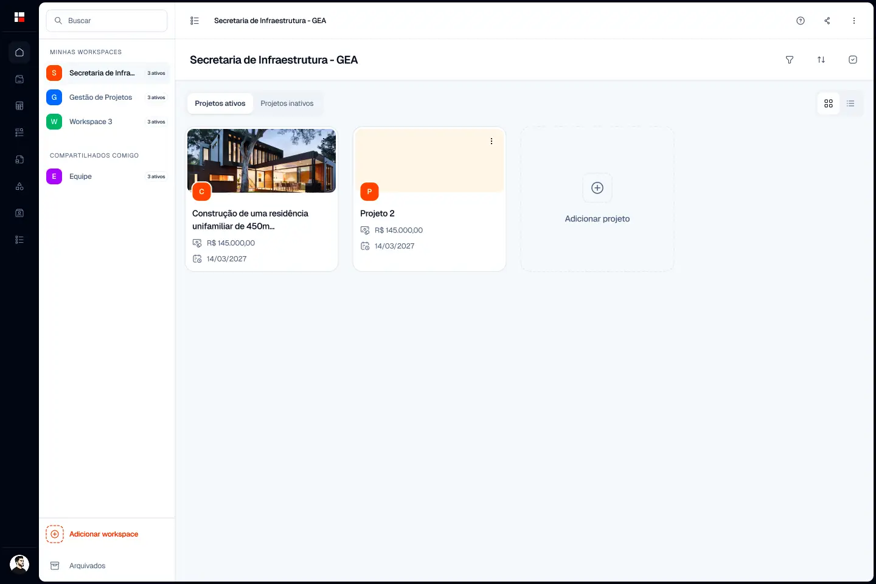Open Workspace 3 in sidebar
Image resolution: width=876 pixels, height=584 pixels.
coord(107,122)
